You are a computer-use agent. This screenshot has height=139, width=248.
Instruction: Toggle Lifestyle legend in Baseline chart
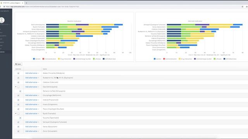[x=97, y=59]
